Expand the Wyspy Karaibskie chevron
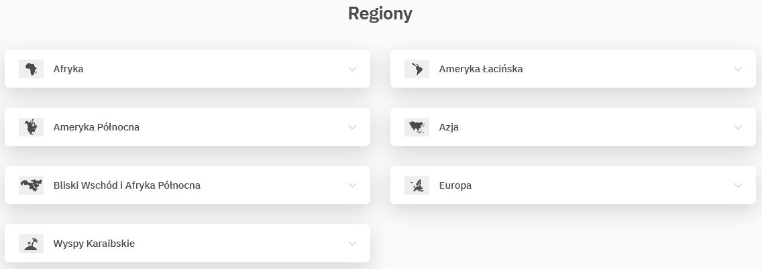Viewport: 762px width, 269px height. [x=352, y=244]
